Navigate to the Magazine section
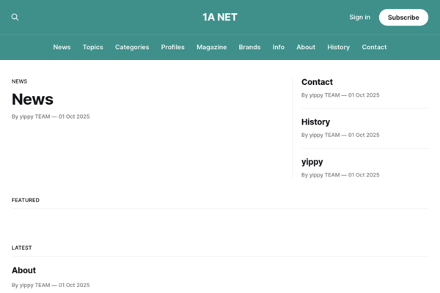Image resolution: width=440 pixels, height=293 pixels. tap(211, 47)
